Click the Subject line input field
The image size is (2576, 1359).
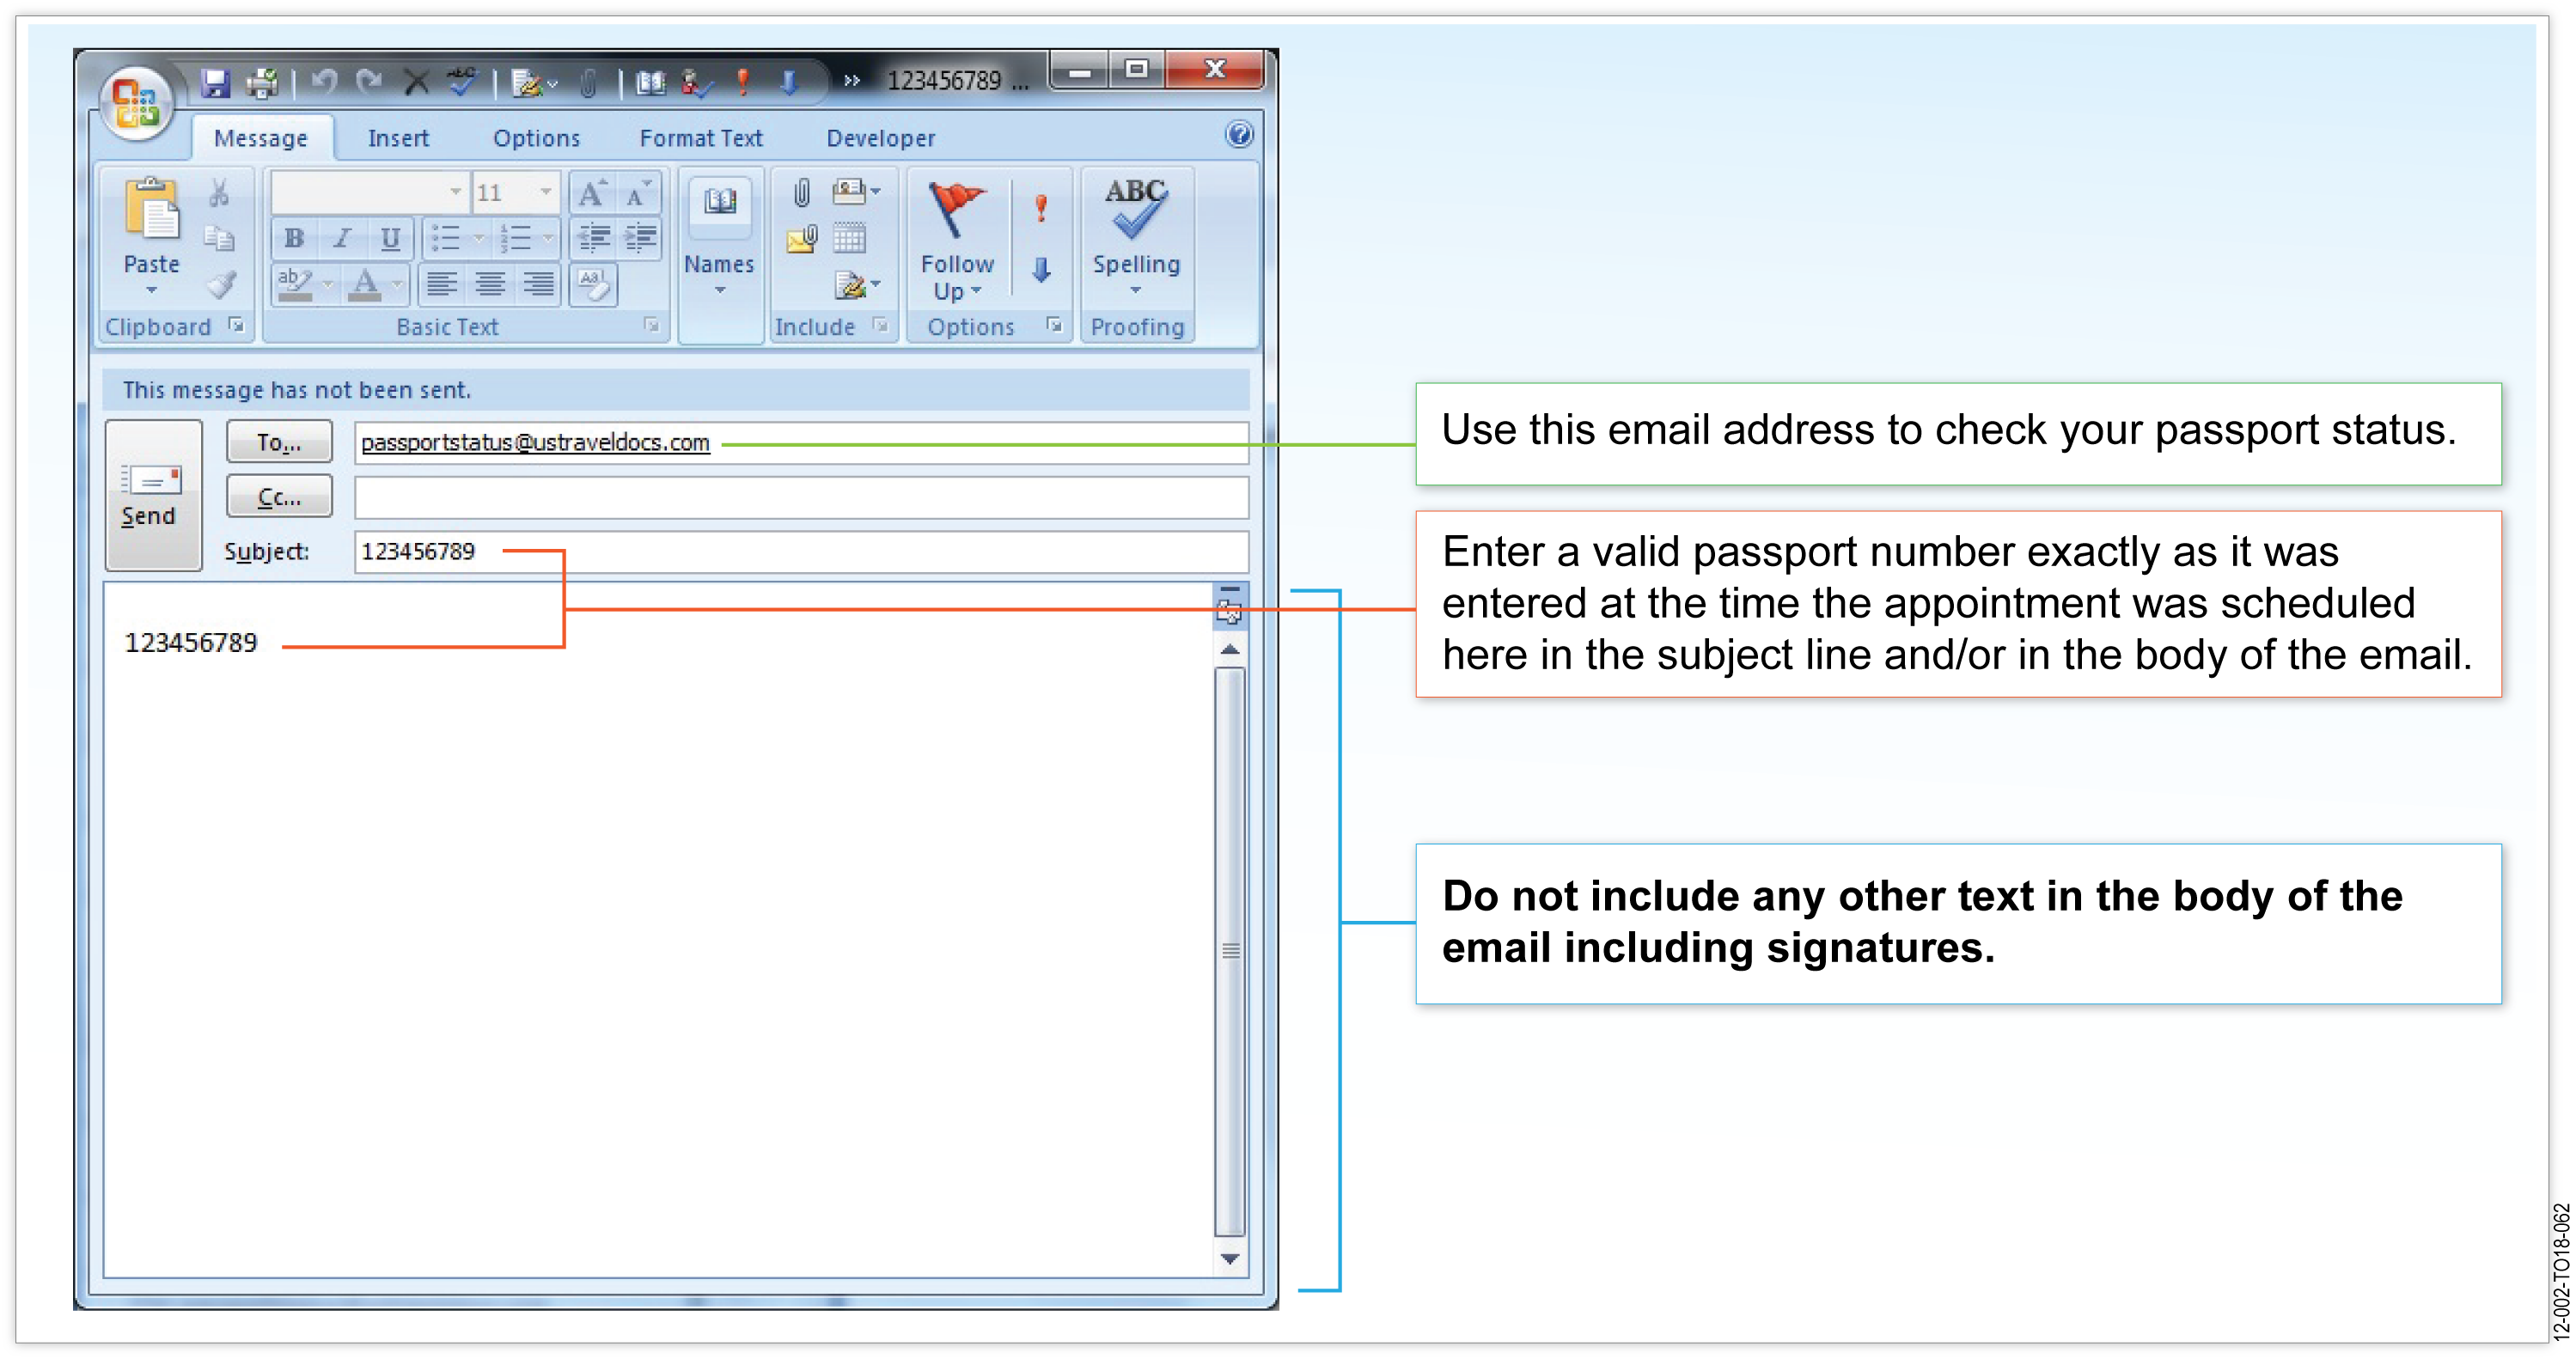tap(801, 550)
